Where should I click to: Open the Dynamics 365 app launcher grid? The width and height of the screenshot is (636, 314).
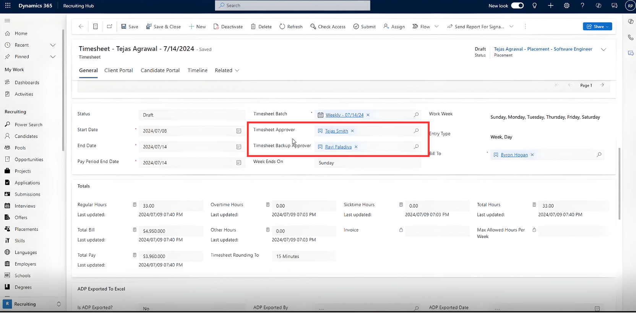(8, 5)
